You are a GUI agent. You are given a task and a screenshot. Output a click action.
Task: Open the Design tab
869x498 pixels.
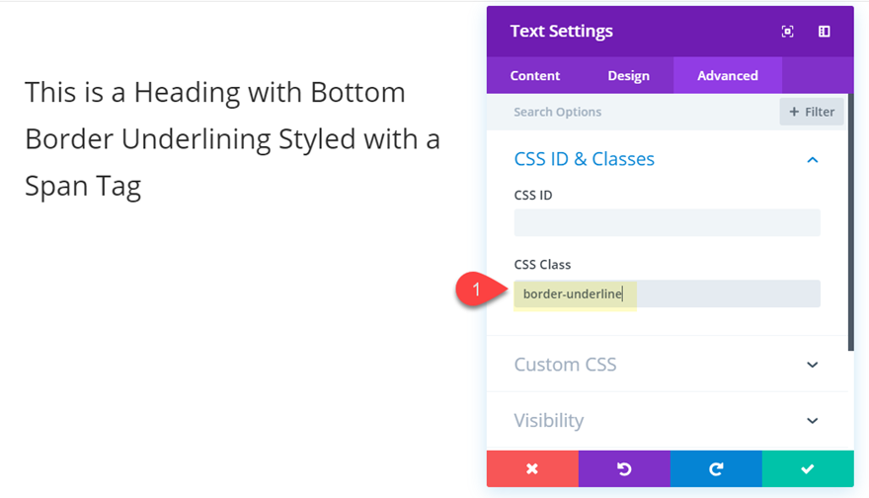[x=628, y=76]
